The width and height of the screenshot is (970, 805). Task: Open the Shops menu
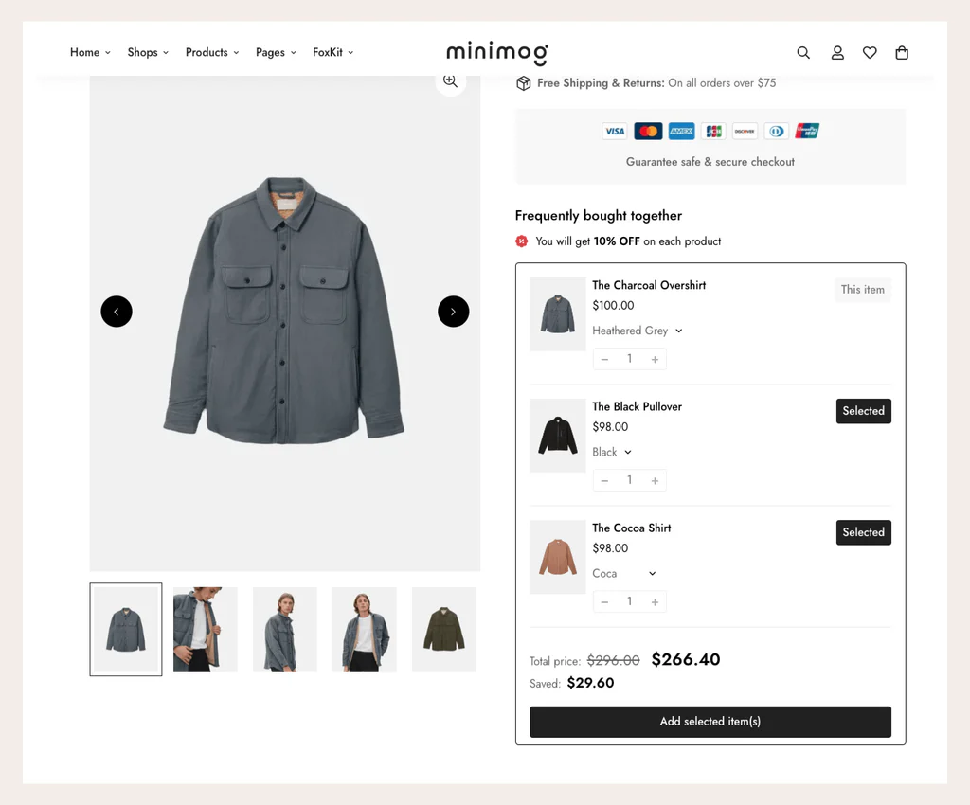coord(143,53)
